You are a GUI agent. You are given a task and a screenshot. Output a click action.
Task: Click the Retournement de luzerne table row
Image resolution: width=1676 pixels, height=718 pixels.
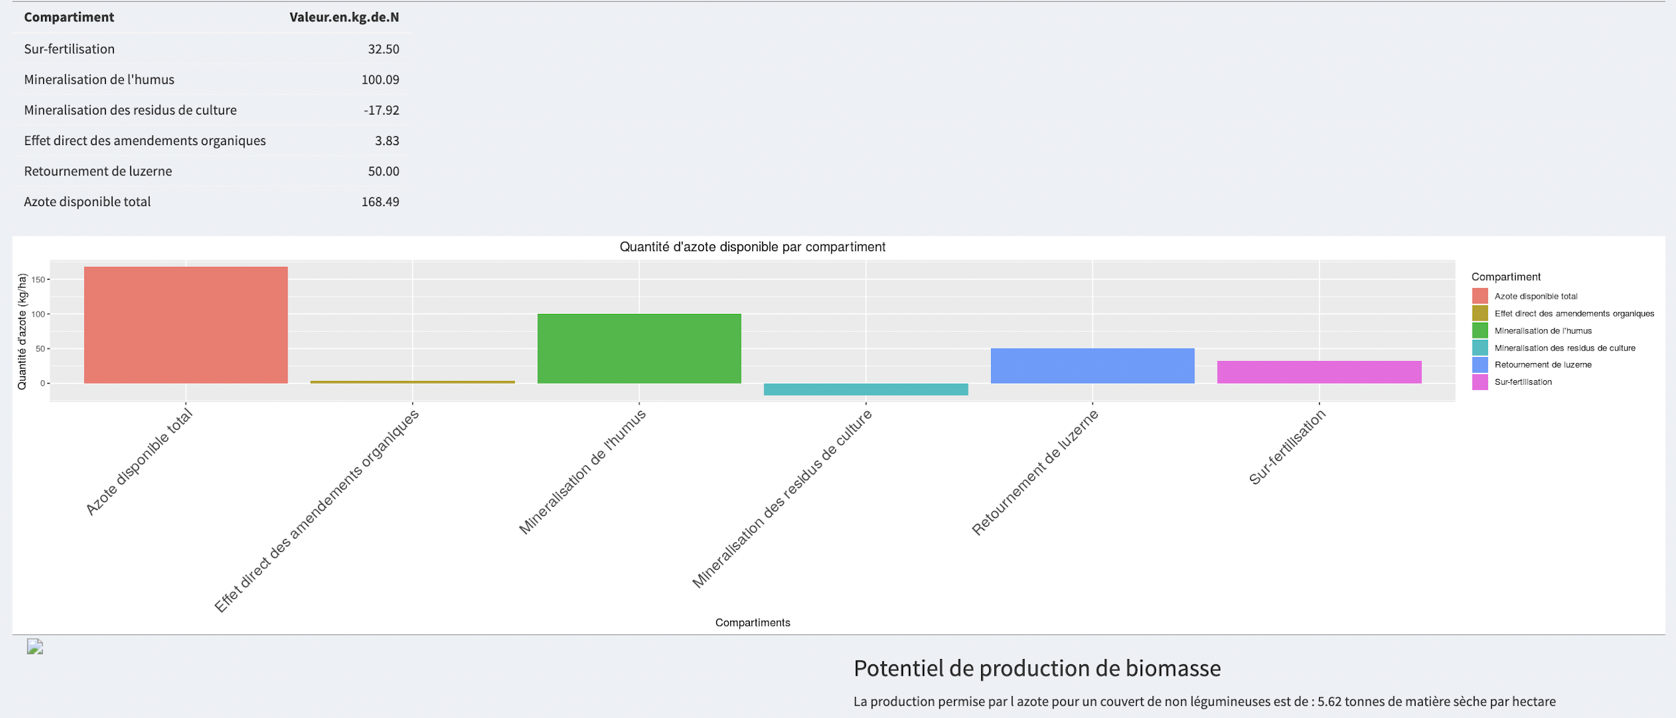(211, 171)
